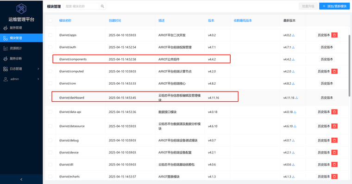Click the vertical scrollbar of the module table

click(x=349, y=66)
